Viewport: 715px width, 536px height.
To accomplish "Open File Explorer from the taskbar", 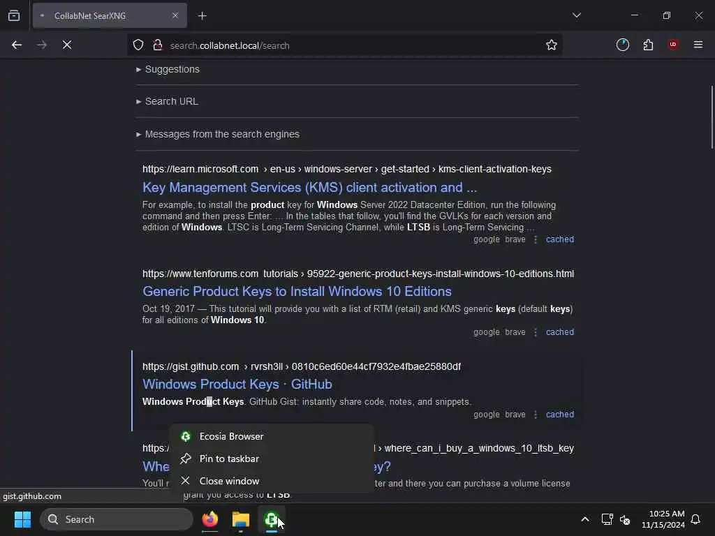I will point(240,519).
